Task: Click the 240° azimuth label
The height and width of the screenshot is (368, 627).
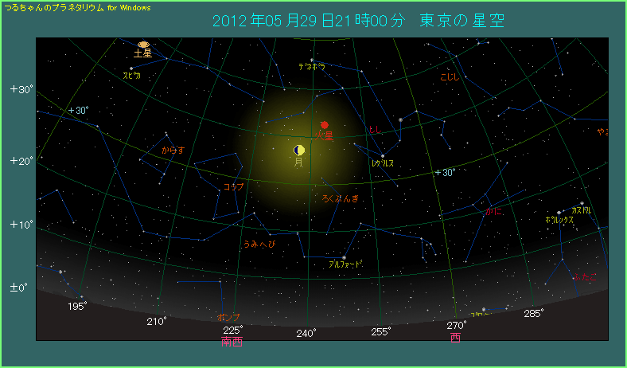Action: pos(306,333)
